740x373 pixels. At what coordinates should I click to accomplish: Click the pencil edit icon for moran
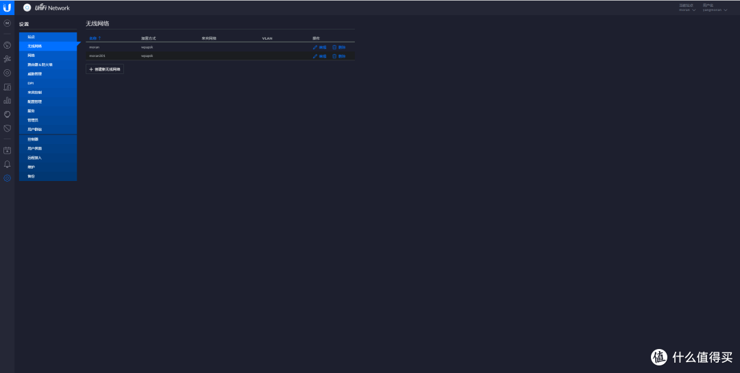[x=315, y=47]
